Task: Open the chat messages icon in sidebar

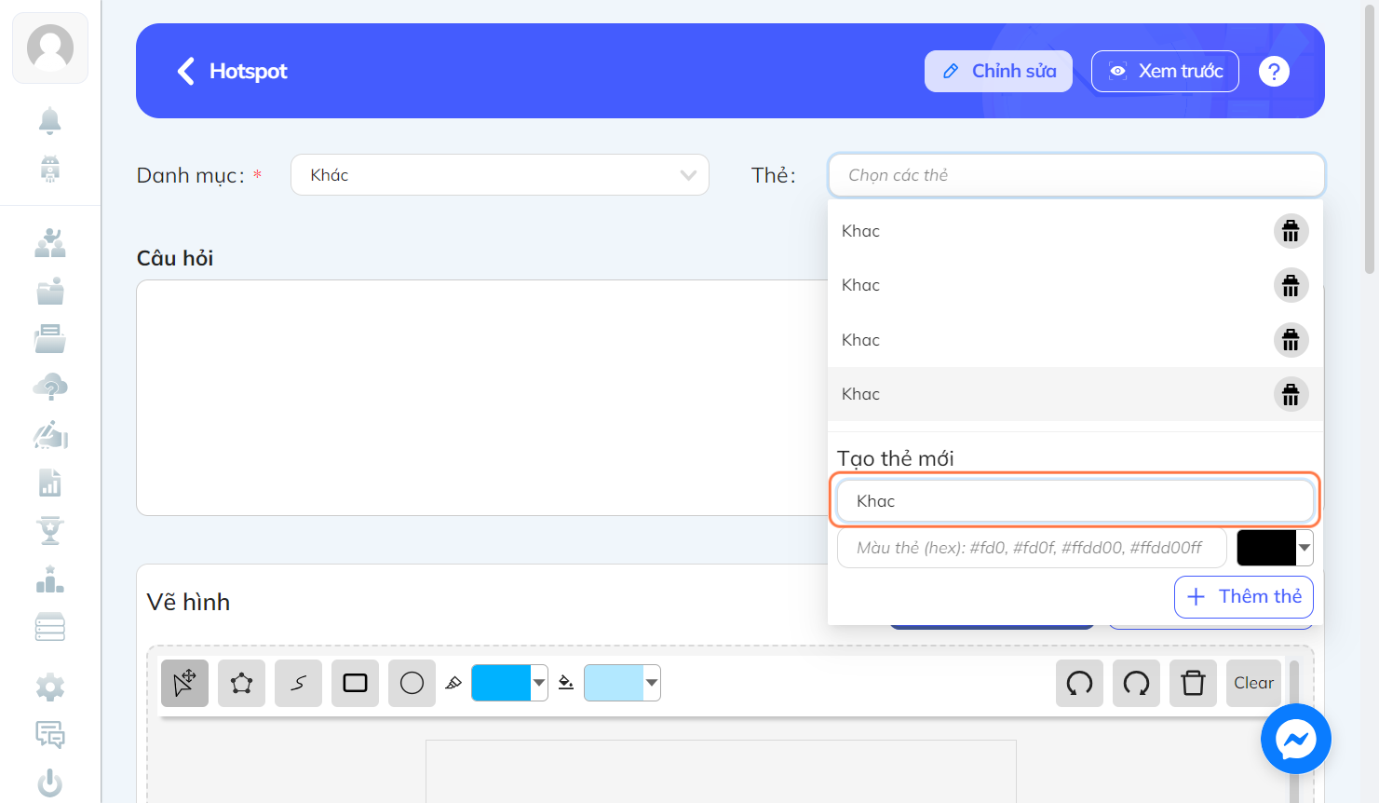Action: coord(50,735)
